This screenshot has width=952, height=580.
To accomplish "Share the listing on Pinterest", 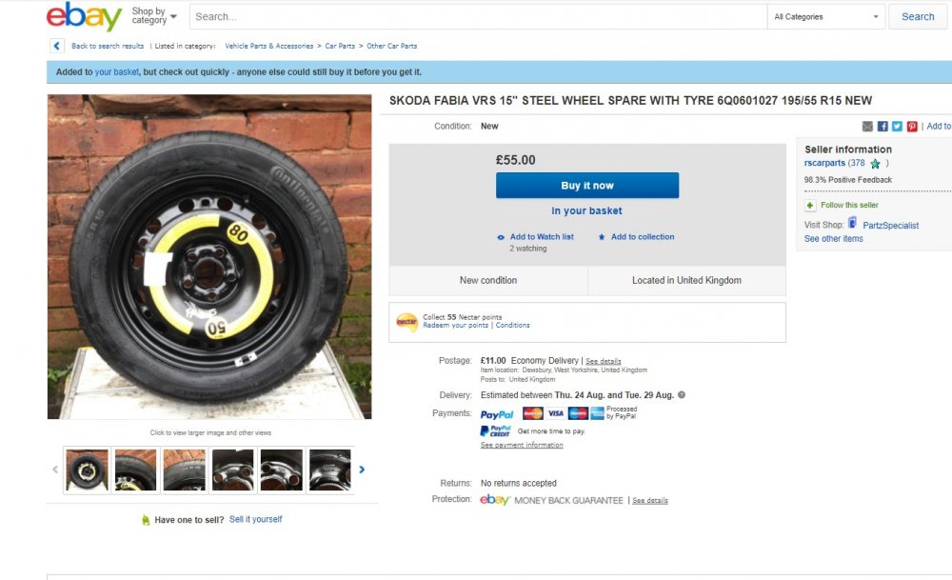I will (x=911, y=126).
